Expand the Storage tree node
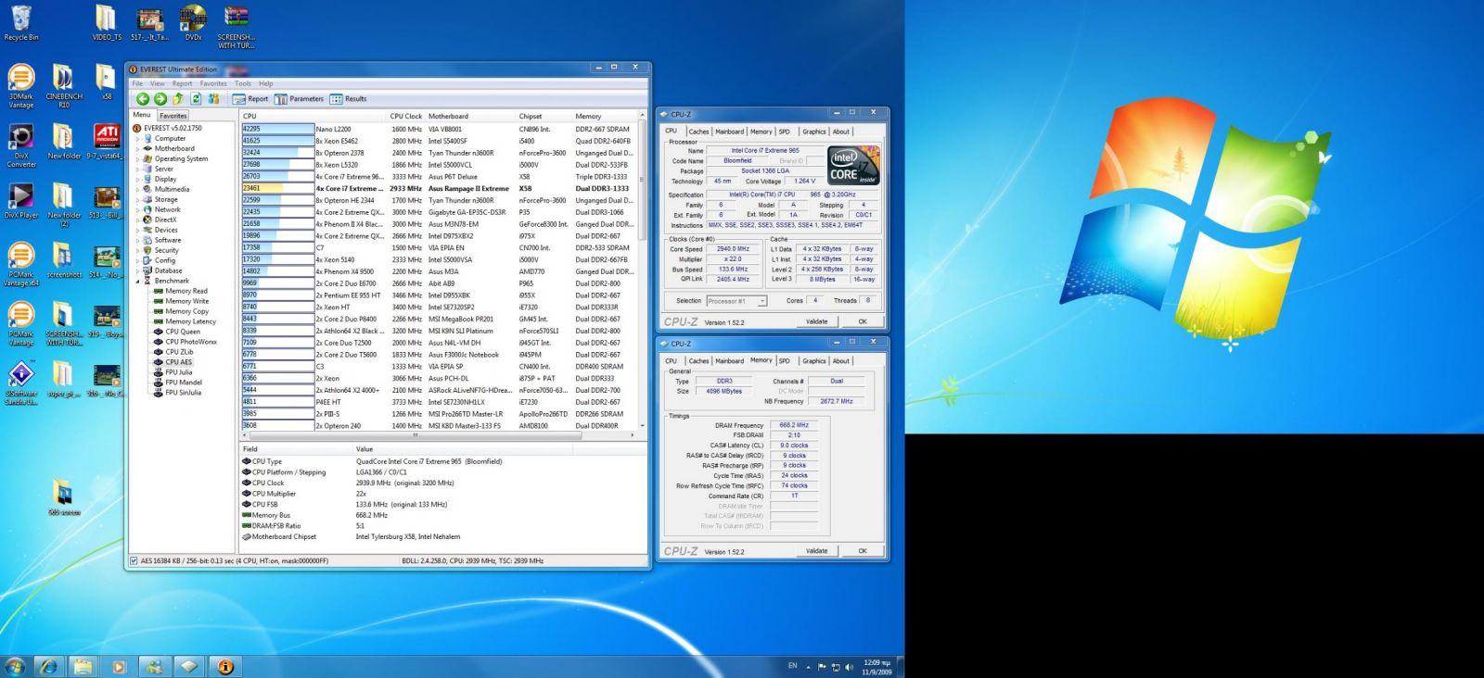This screenshot has height=678, width=1484. point(137,200)
